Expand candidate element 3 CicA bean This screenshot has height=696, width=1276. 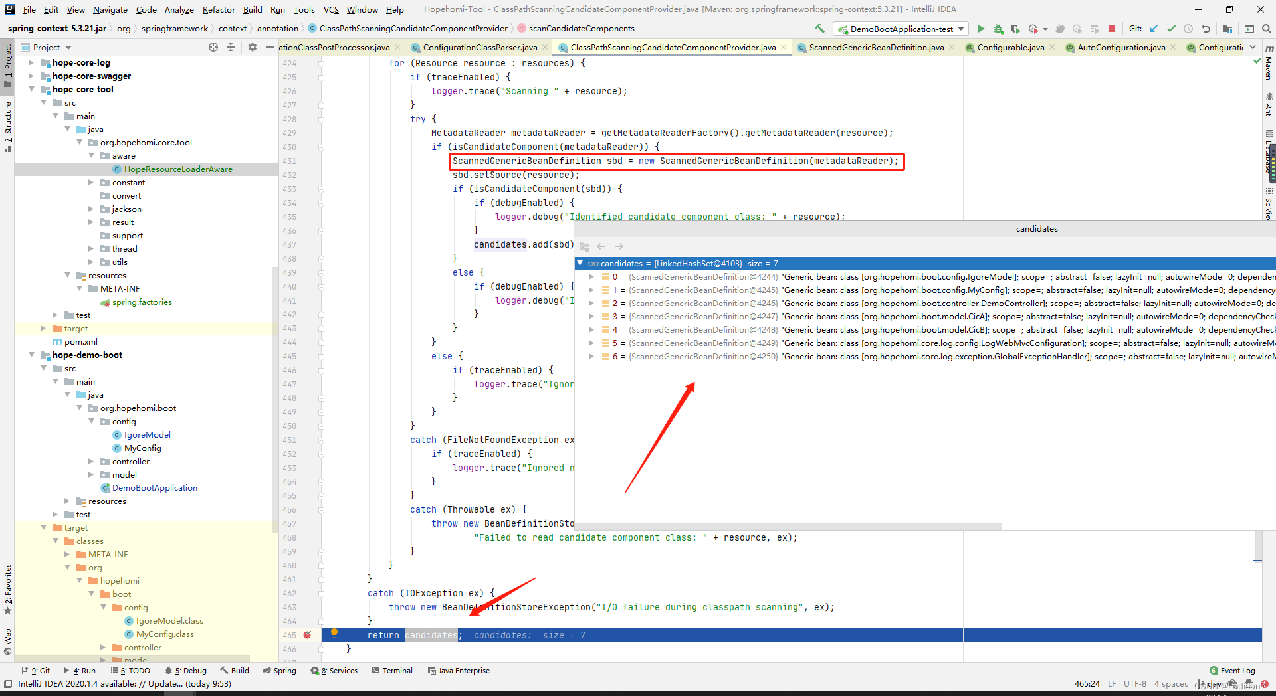(591, 317)
